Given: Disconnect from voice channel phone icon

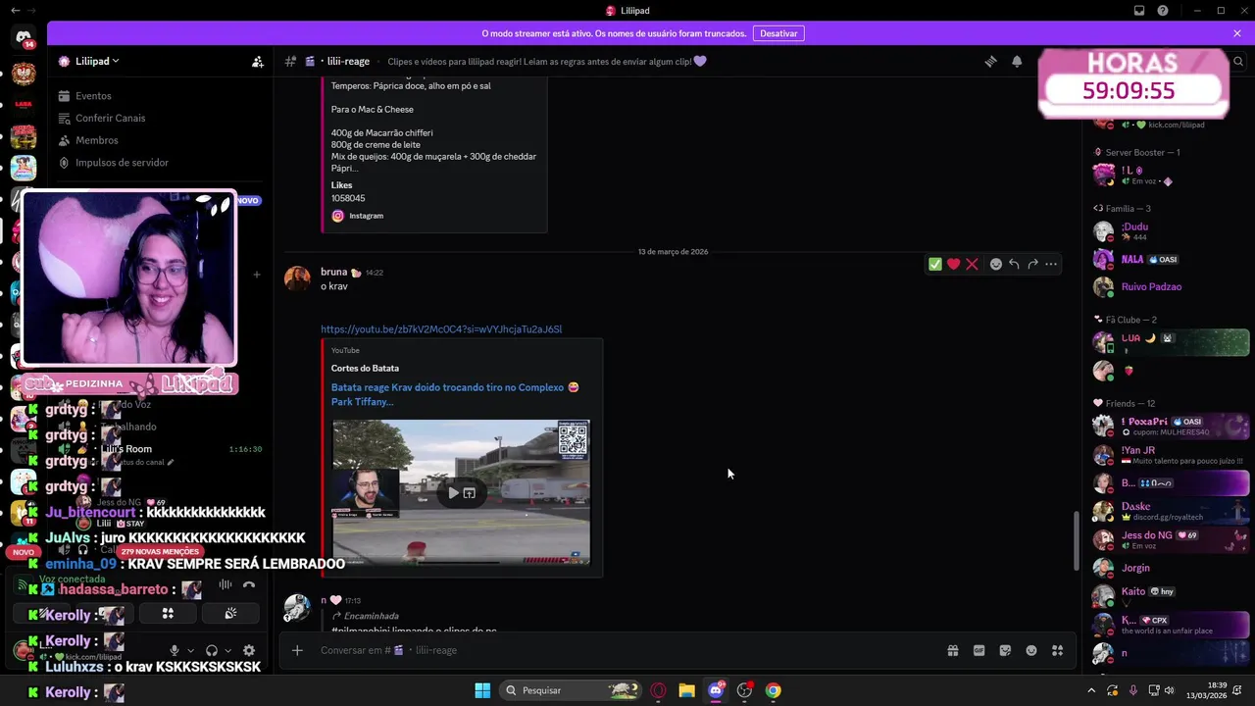Looking at the screenshot, I should [x=249, y=584].
